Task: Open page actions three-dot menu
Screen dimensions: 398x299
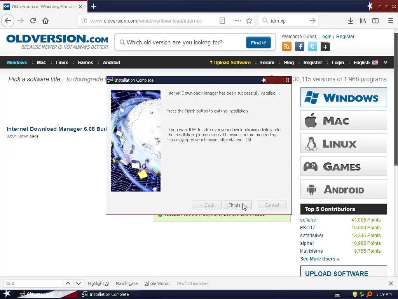Action: pos(238,21)
